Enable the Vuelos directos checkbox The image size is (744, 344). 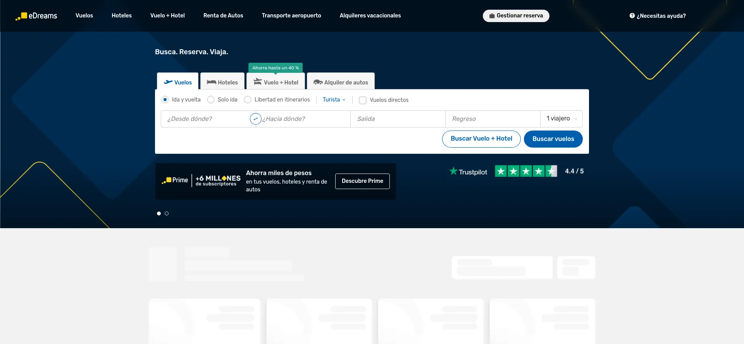point(363,100)
